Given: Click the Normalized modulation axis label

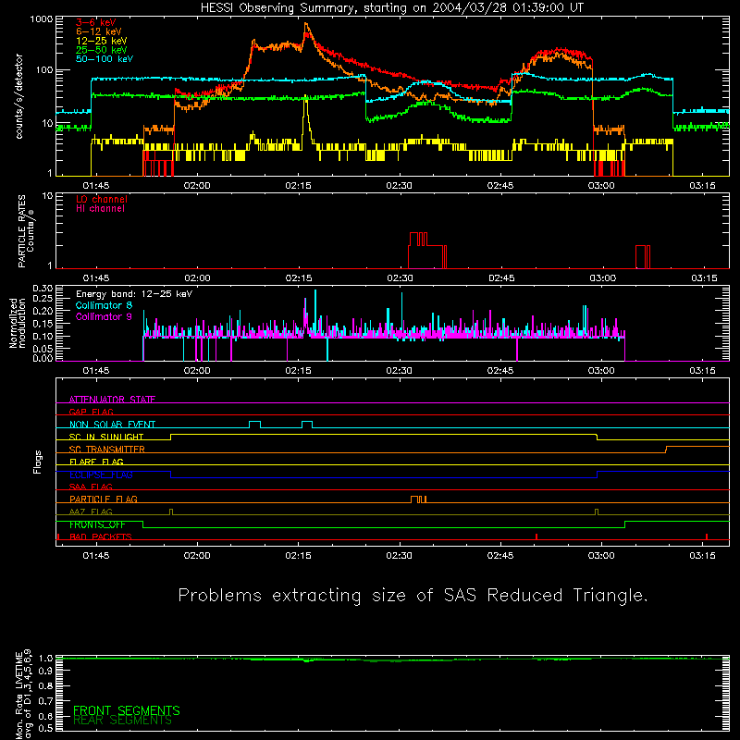Looking at the screenshot, I should [17, 323].
